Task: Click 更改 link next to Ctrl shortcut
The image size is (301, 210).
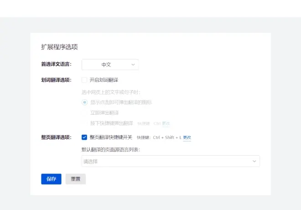Action: pos(166,123)
